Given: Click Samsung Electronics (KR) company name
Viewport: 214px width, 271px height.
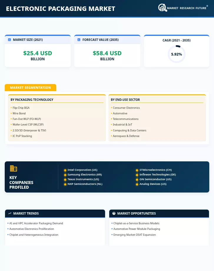Looking at the screenshot, I should 85,175.
